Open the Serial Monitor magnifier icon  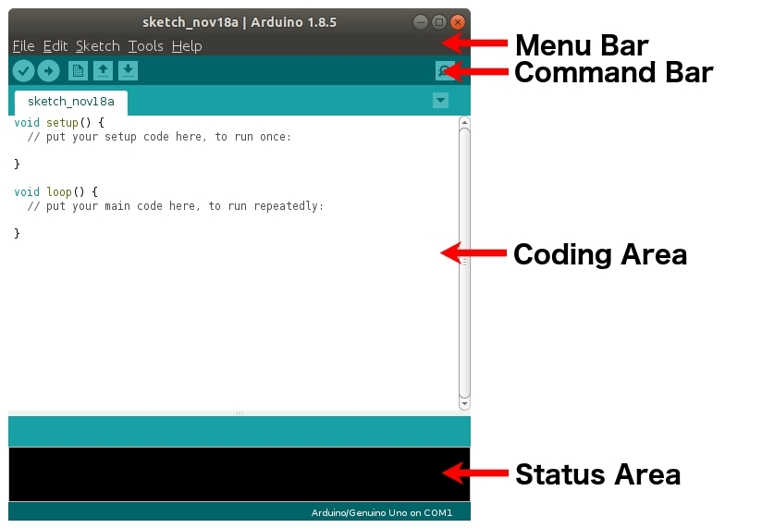(x=445, y=71)
